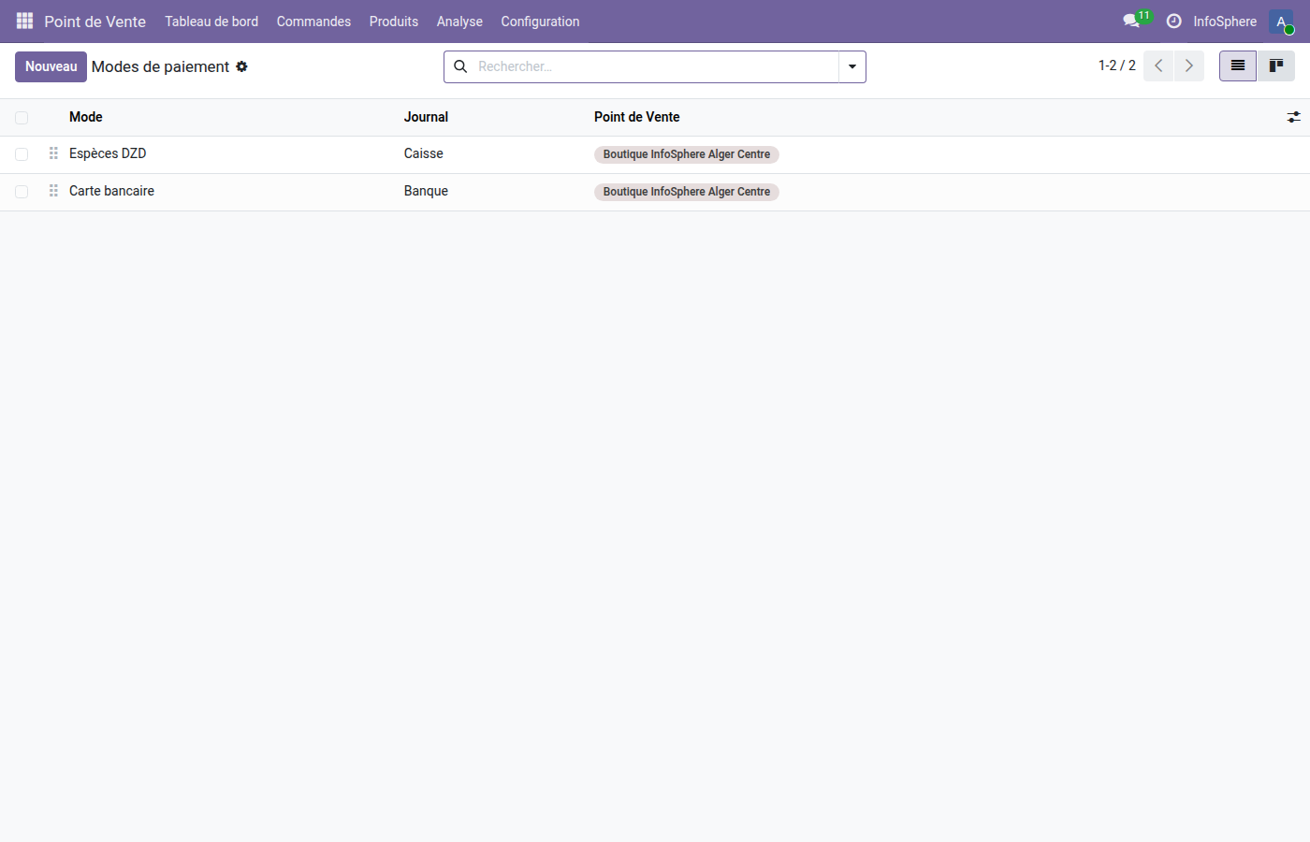Open the apps grid menu
The height and width of the screenshot is (842, 1310).
click(23, 21)
